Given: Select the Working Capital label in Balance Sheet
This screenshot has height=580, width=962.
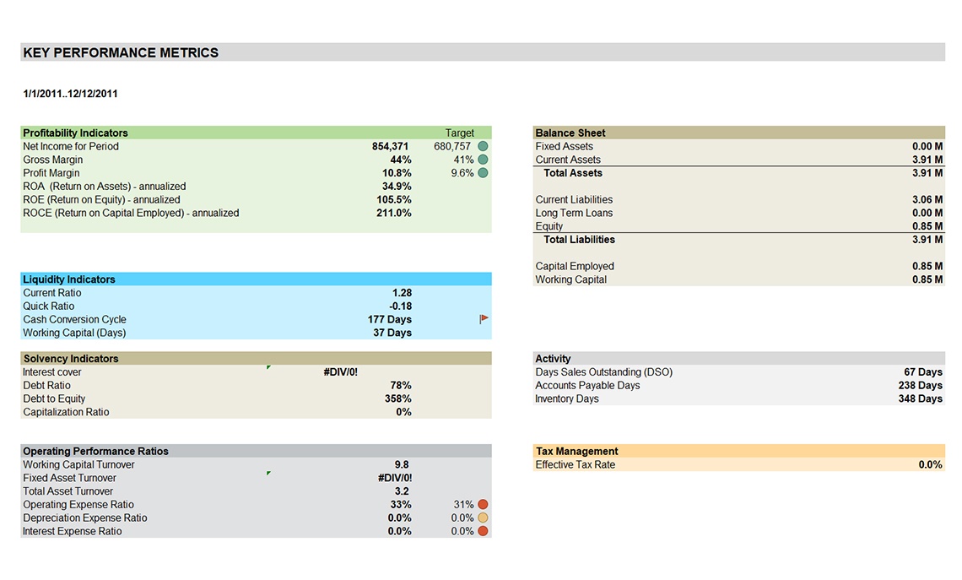Looking at the screenshot, I should tap(570, 280).
